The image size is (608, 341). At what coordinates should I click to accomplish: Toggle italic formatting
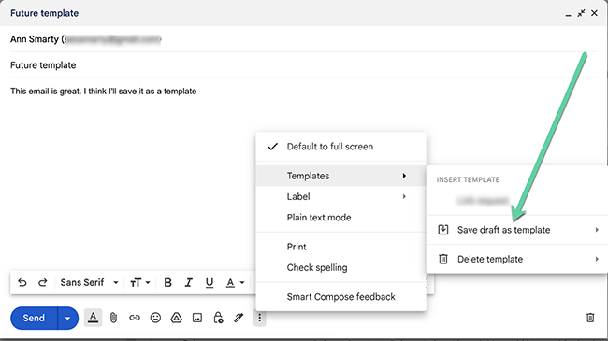click(x=188, y=283)
